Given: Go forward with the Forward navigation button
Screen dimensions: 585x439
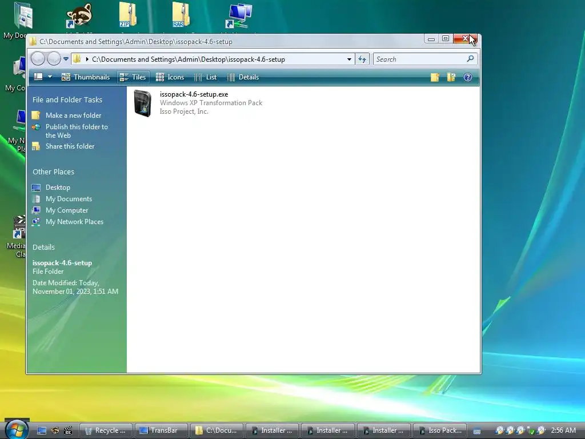Looking at the screenshot, I should point(54,59).
